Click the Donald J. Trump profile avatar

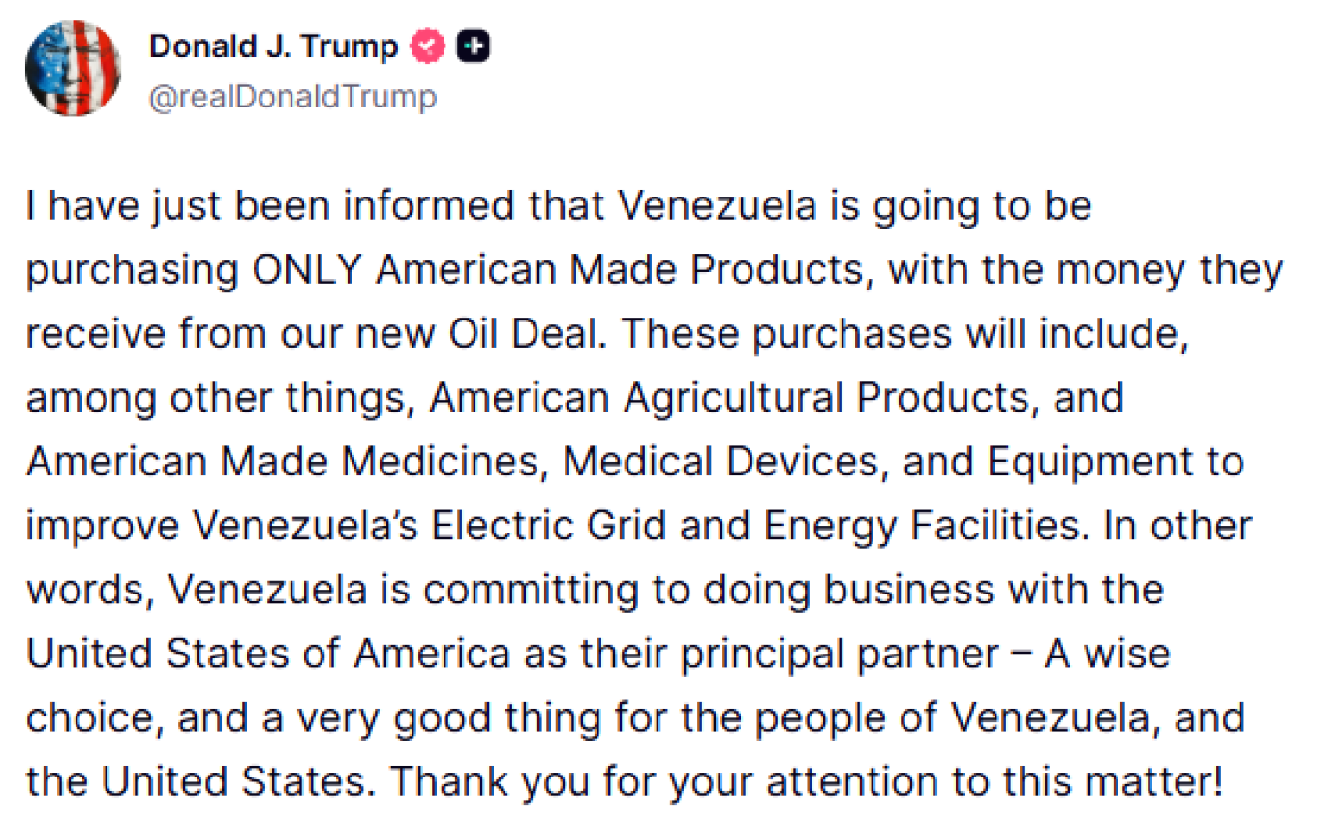[x=73, y=68]
